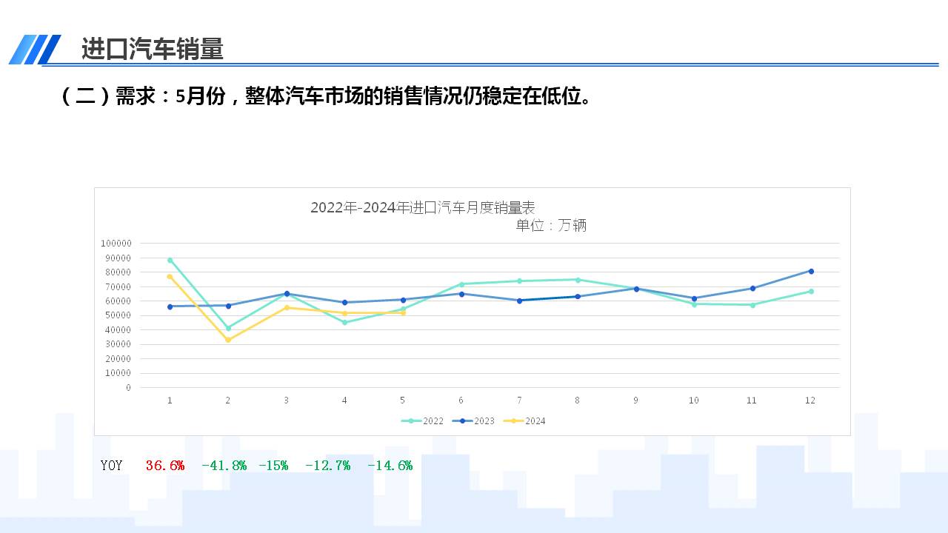This screenshot has height=533, width=948.
Task: Select the subtitle text about 5月份 demand
Action: coord(326,96)
